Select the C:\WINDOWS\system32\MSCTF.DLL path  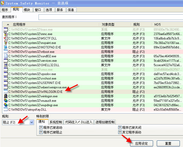33,38
